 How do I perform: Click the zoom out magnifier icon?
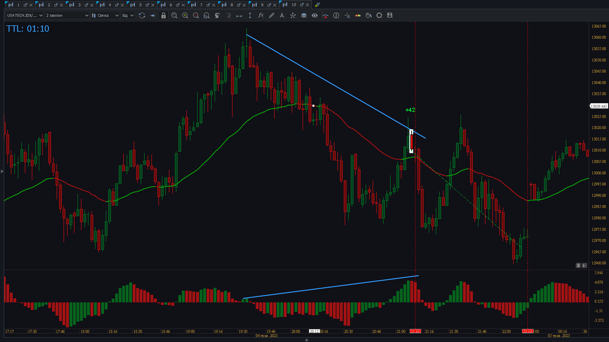pos(196,16)
